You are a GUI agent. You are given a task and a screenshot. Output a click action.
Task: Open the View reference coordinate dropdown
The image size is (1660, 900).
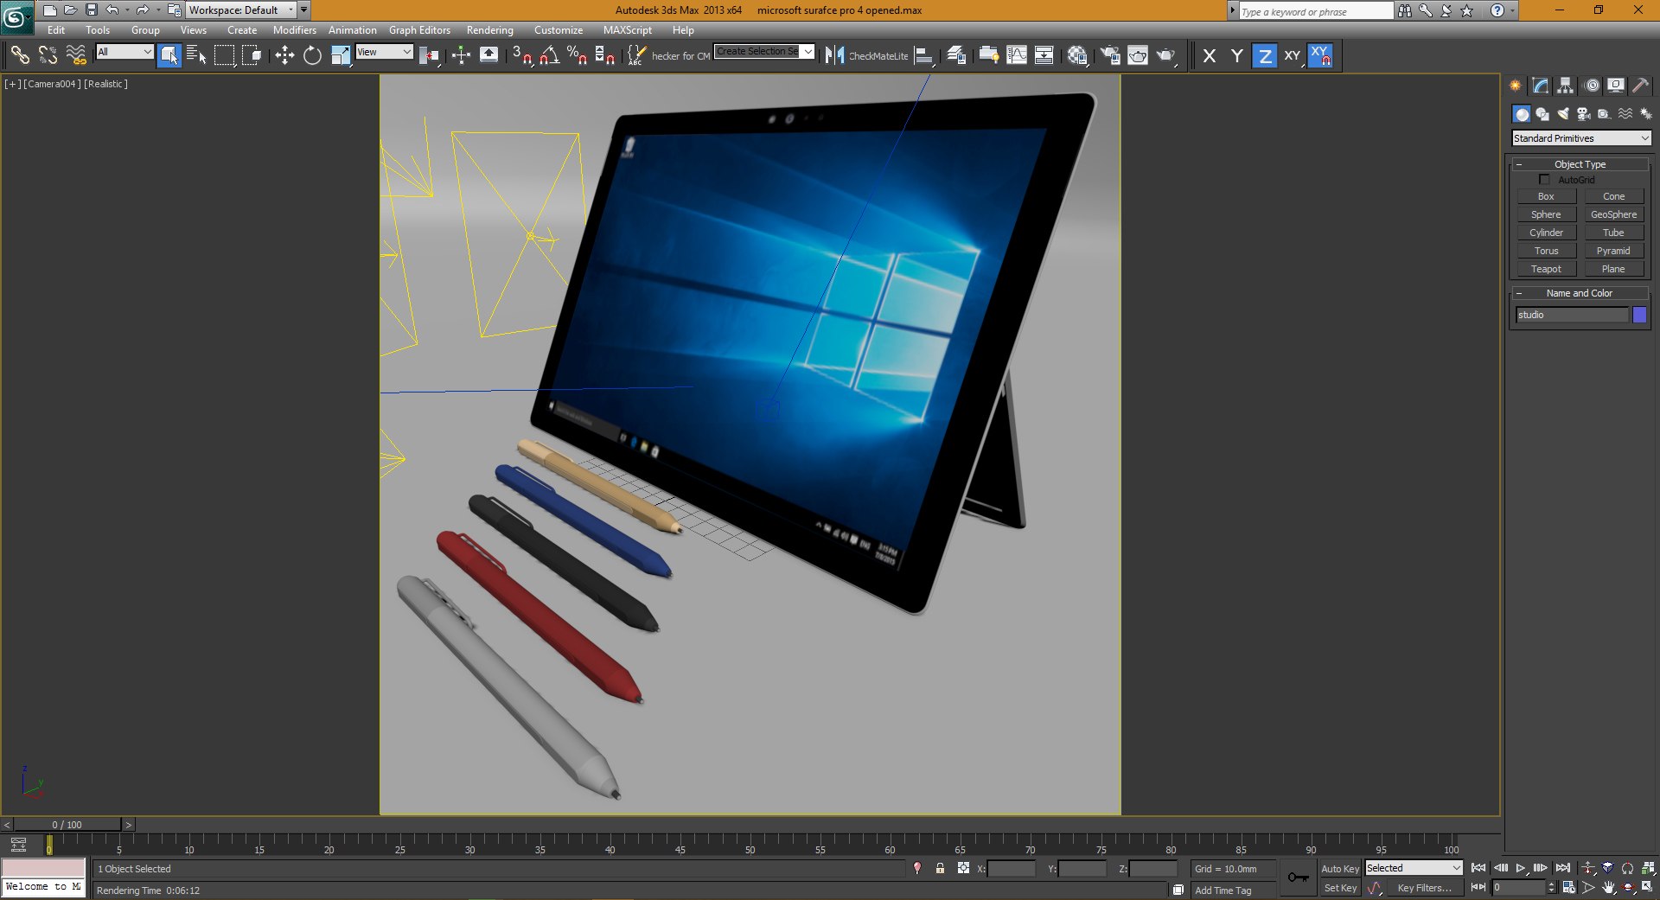pyautogui.click(x=384, y=52)
